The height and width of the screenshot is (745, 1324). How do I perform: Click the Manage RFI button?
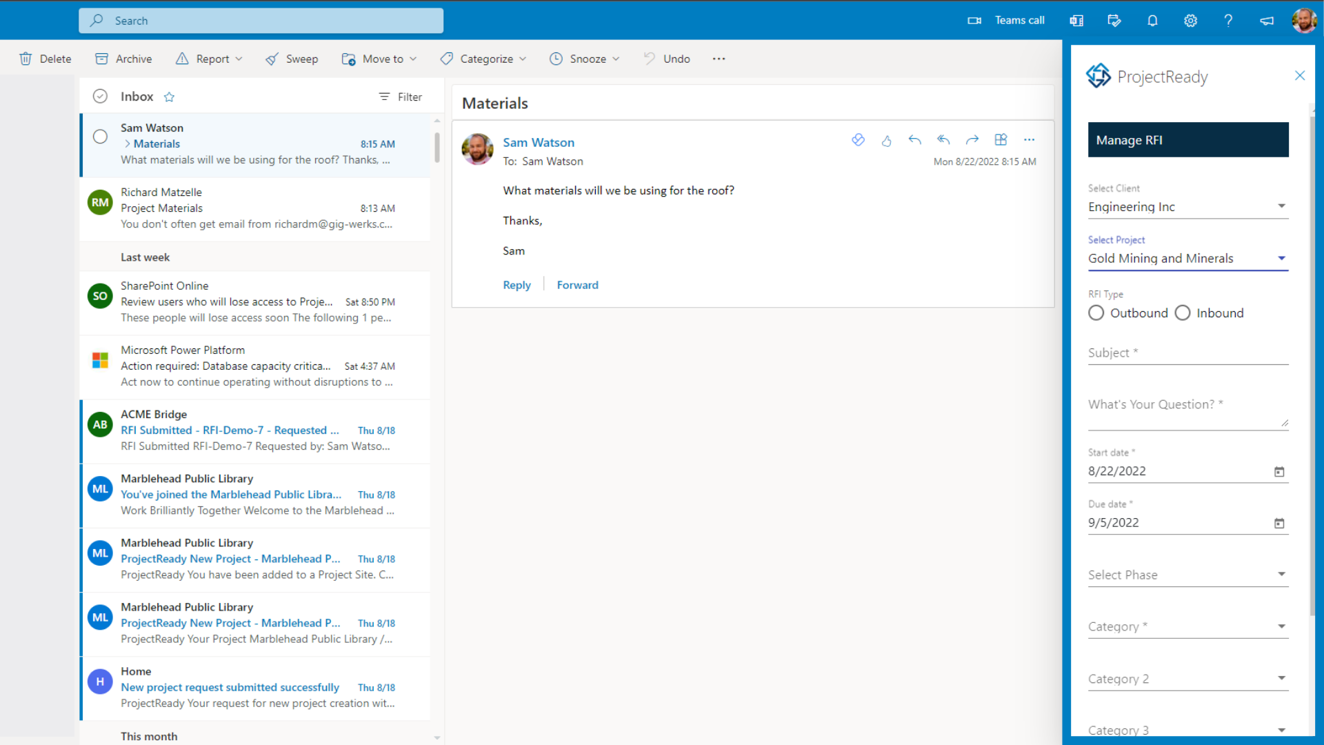1187,139
